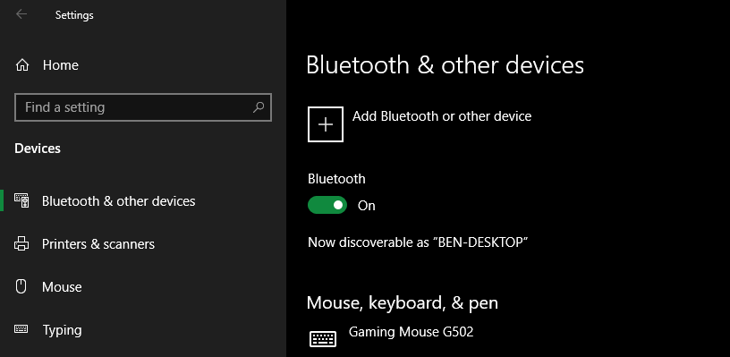Click the plus icon to add a device
The image size is (730, 357).
(x=326, y=124)
